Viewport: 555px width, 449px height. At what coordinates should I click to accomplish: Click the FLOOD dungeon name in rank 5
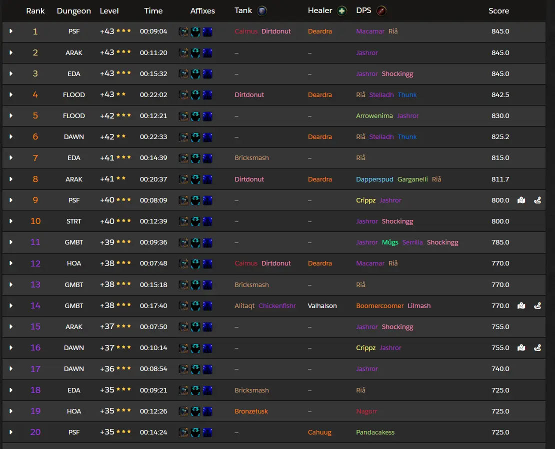(73, 115)
